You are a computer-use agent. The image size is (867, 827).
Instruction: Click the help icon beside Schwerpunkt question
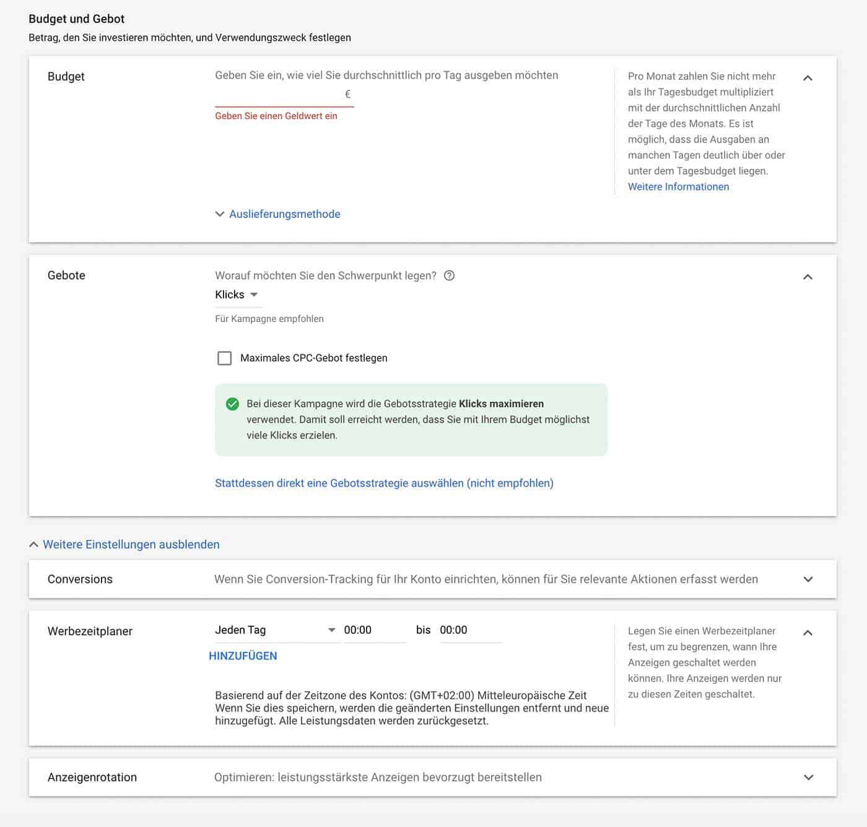point(450,276)
